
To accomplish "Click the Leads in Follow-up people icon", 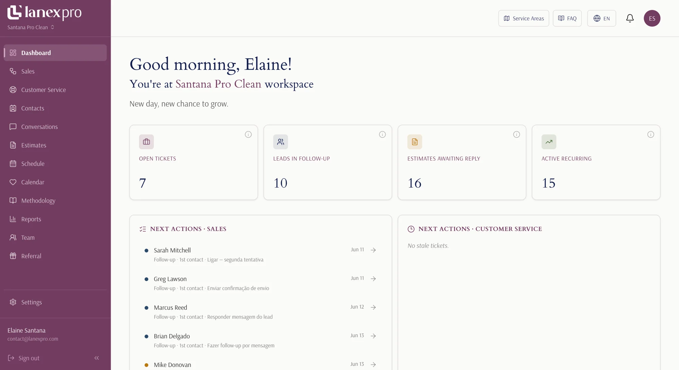I will click(x=280, y=142).
